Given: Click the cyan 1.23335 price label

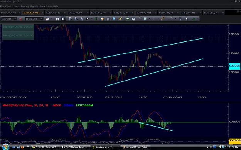Looking at the screenshot, I should [234, 66].
